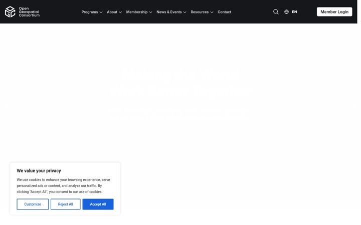Screen dimensions: 361x225
Task: Customize cookie preferences
Action: [33, 204]
